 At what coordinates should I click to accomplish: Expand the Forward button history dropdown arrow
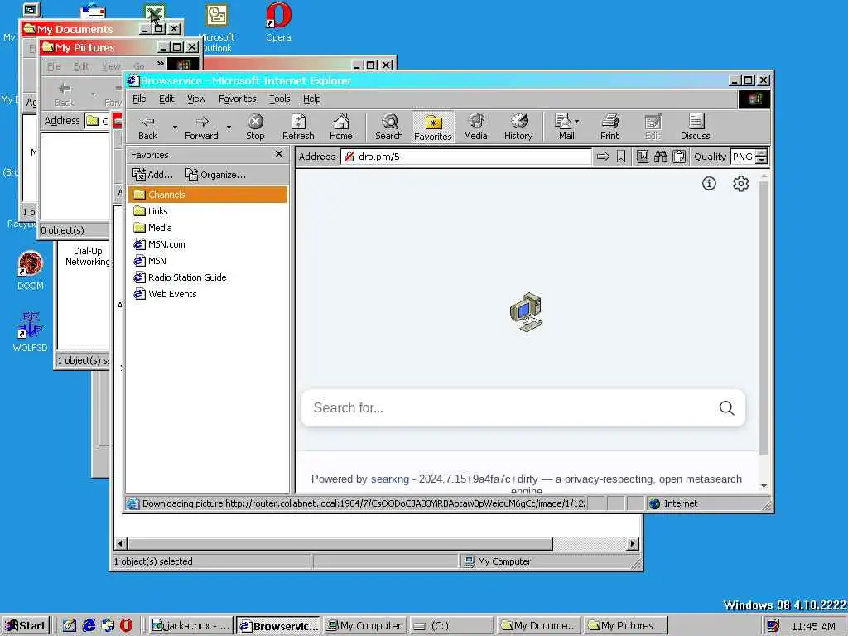pos(229,128)
